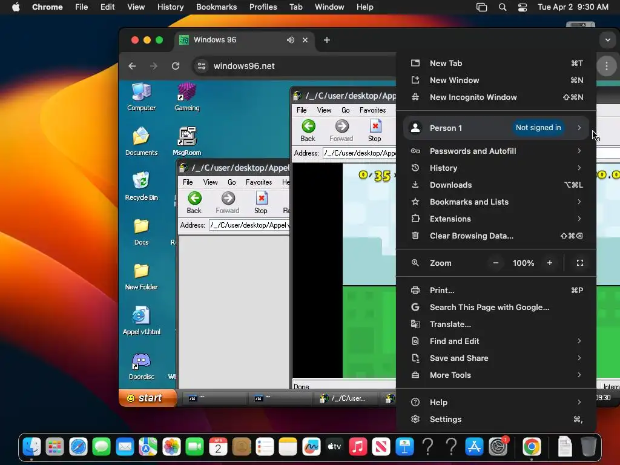Open Music app from the Dock
This screenshot has width=620, height=465.
358,447
